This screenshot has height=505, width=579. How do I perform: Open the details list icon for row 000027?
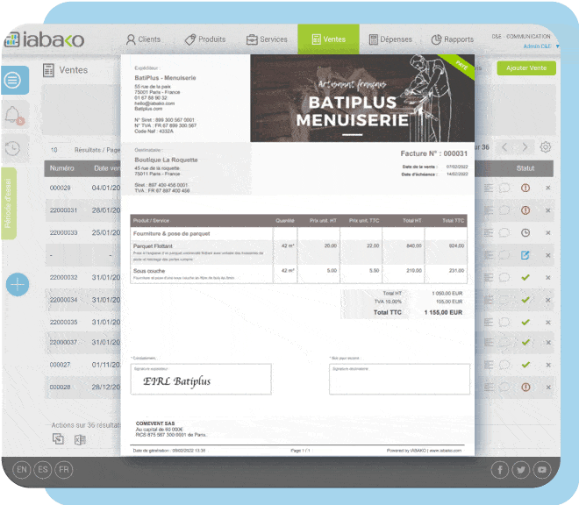[488, 365]
